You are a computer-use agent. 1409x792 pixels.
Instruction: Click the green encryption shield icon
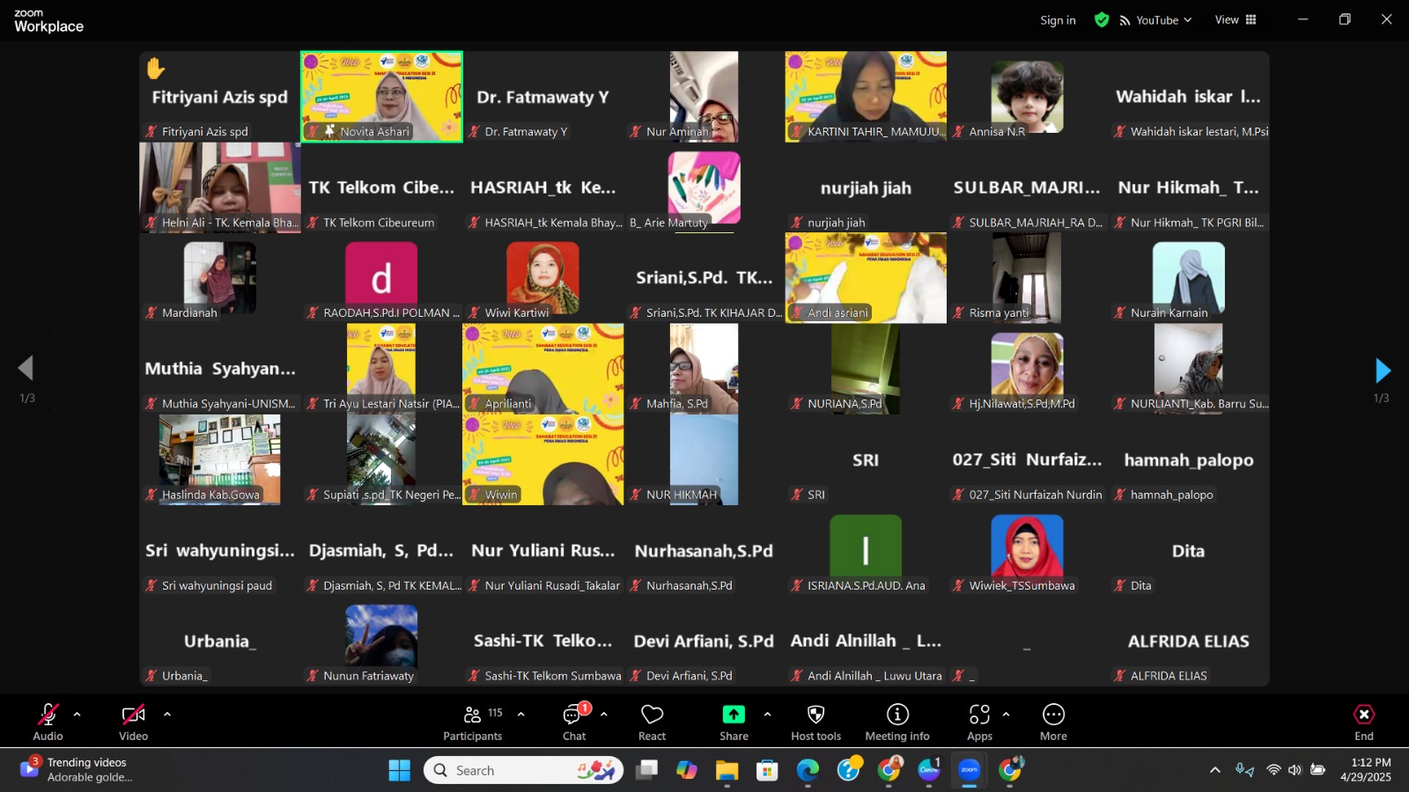click(x=1101, y=19)
